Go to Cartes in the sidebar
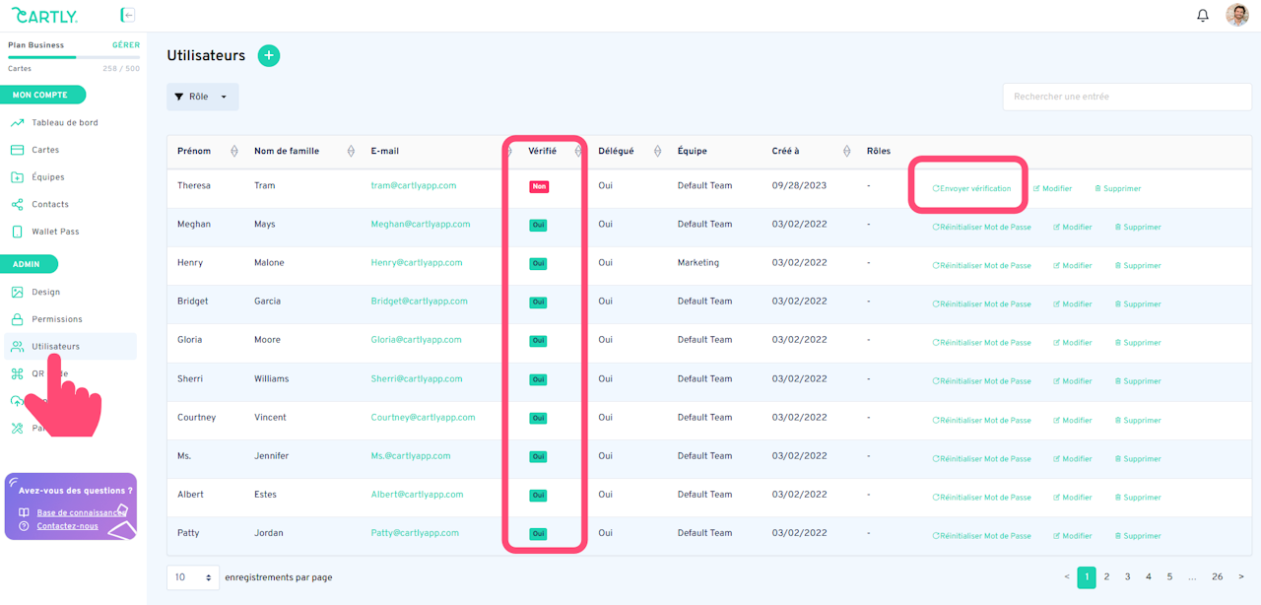Image resolution: width=1261 pixels, height=605 pixels. (x=45, y=150)
